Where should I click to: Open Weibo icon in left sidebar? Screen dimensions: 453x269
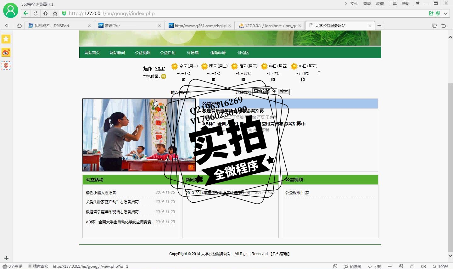coord(6,52)
